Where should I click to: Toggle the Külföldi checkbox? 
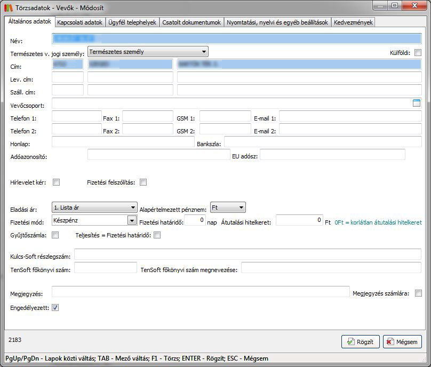(x=418, y=52)
